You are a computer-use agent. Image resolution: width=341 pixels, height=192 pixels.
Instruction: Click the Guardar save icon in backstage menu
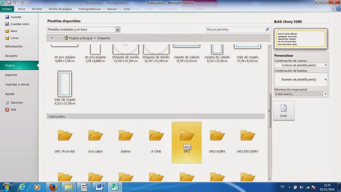tap(7, 17)
